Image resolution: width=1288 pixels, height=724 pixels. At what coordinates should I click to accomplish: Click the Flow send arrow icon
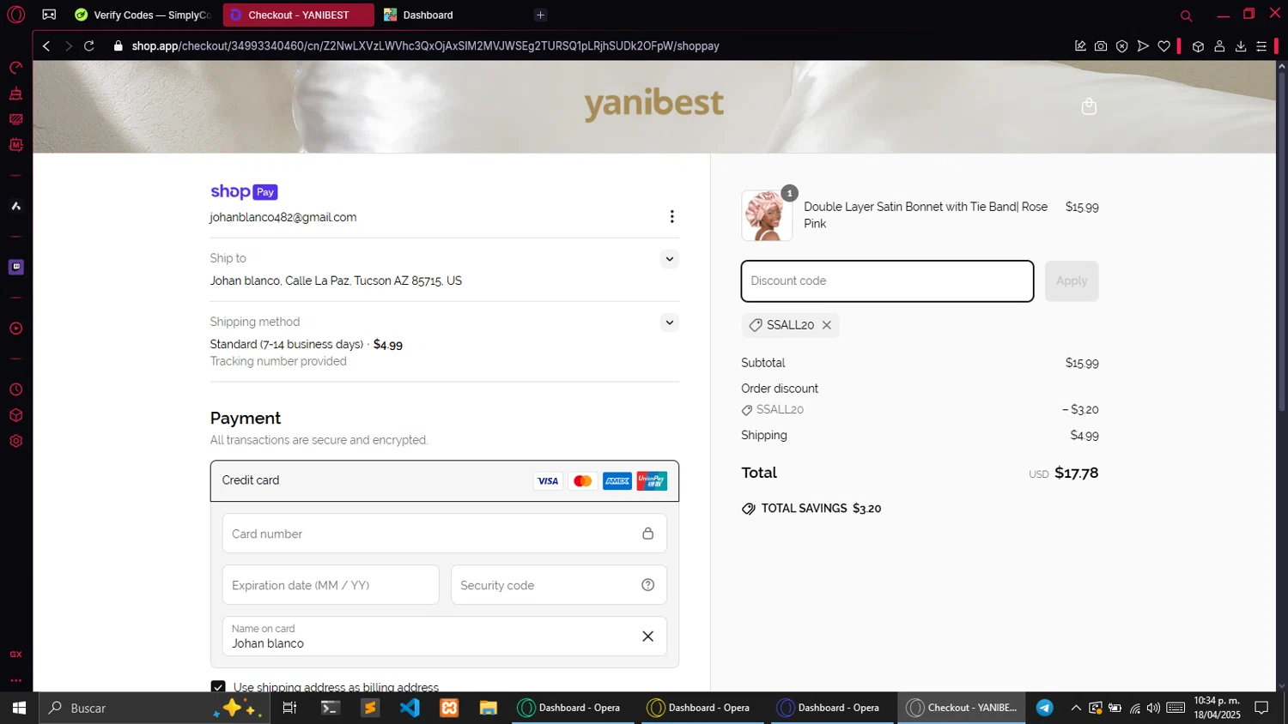click(x=1143, y=46)
